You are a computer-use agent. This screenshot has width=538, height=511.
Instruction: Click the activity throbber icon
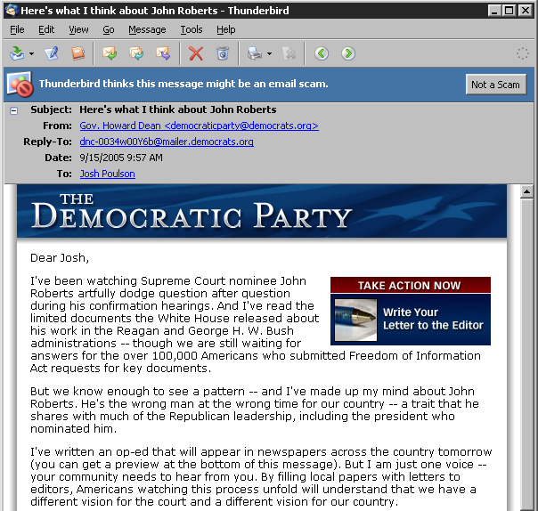[523, 53]
